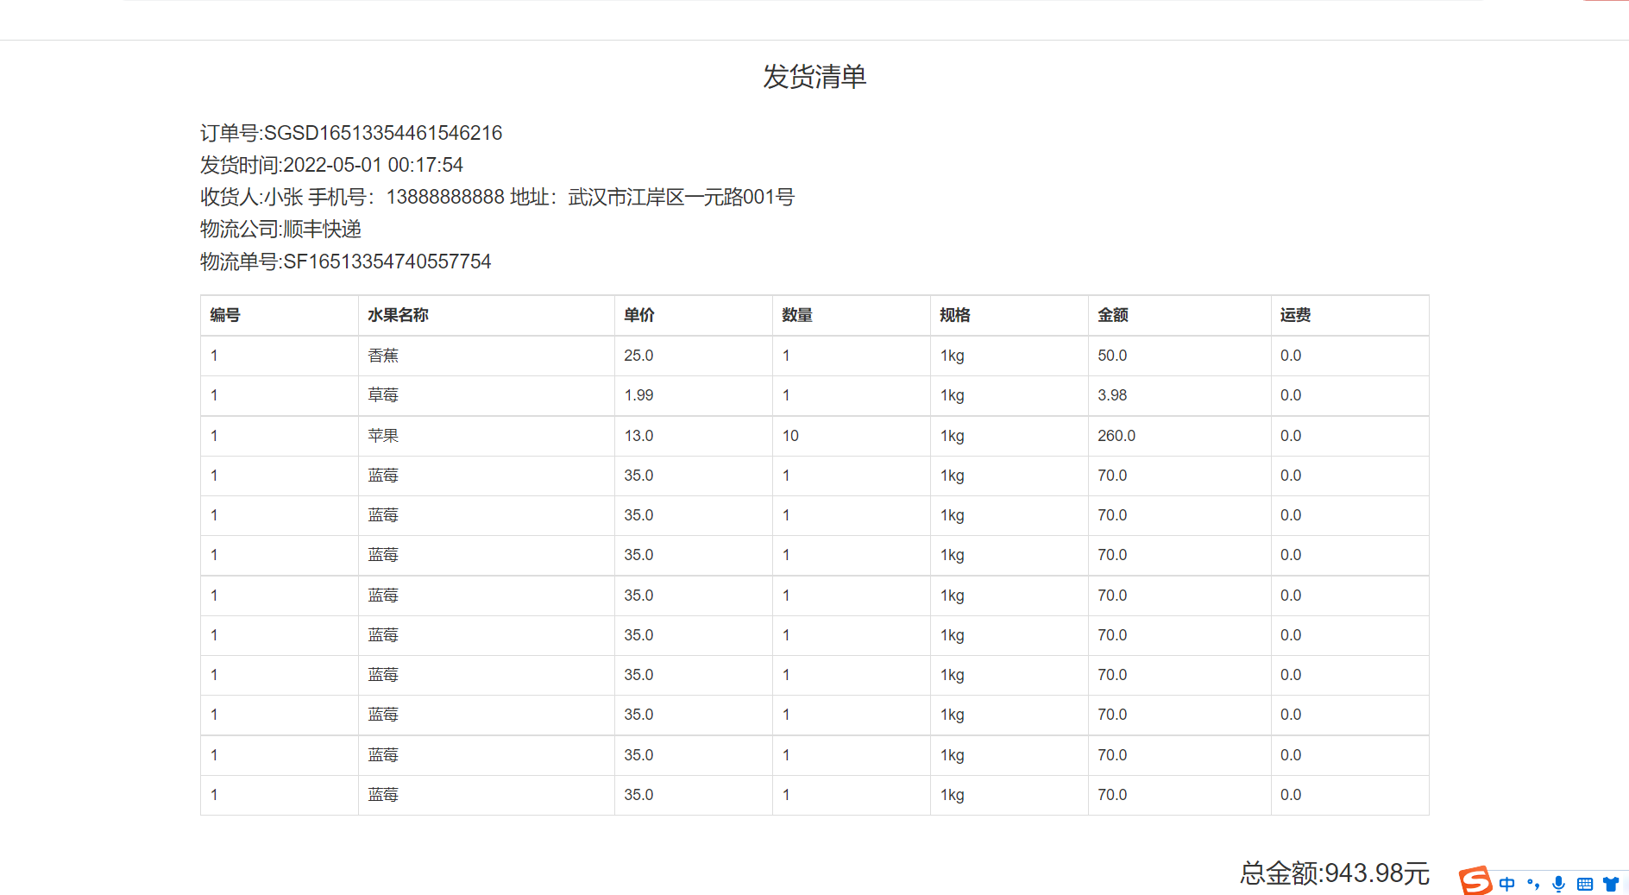Click the 规格 column header
1629x895 pixels.
(1009, 316)
